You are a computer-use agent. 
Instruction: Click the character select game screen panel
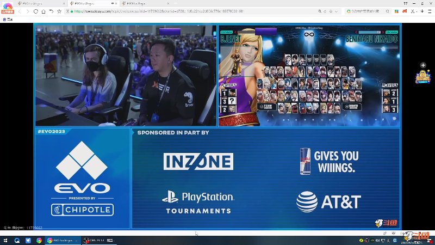click(x=309, y=76)
